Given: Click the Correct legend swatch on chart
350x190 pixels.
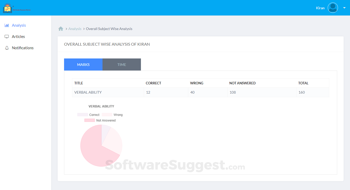Looking at the screenshot, I should [x=82, y=115].
